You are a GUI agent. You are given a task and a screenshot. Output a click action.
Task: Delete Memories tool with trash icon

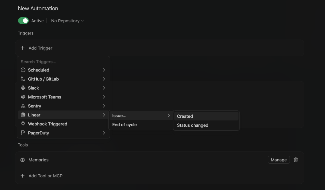(296, 160)
